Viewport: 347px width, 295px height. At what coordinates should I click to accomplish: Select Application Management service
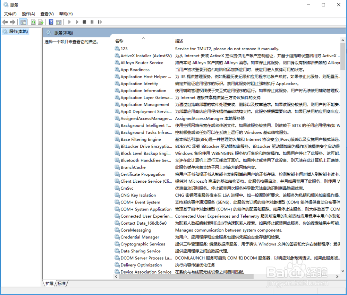click(x=227, y=104)
